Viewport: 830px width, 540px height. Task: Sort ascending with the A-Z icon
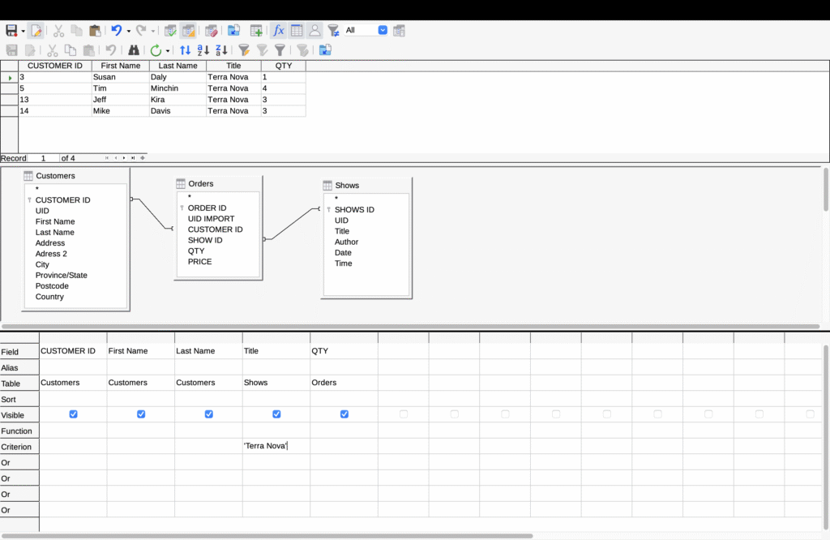pyautogui.click(x=203, y=50)
